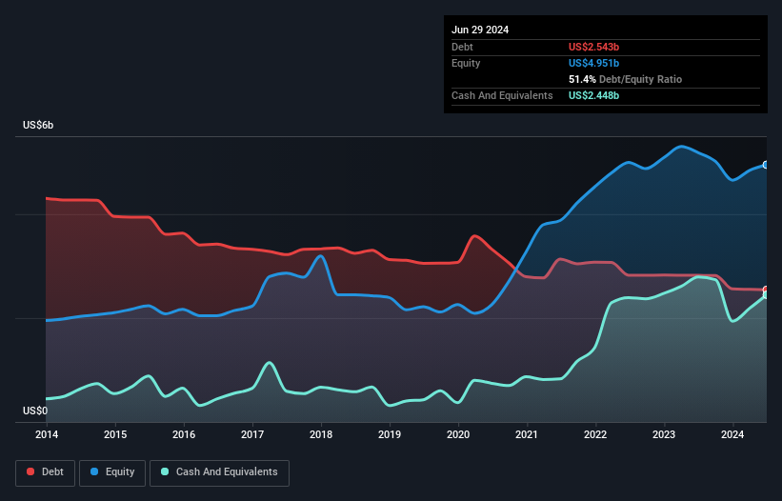Select the blue Equity endpoint marker
The width and height of the screenshot is (782, 501).
(x=766, y=165)
